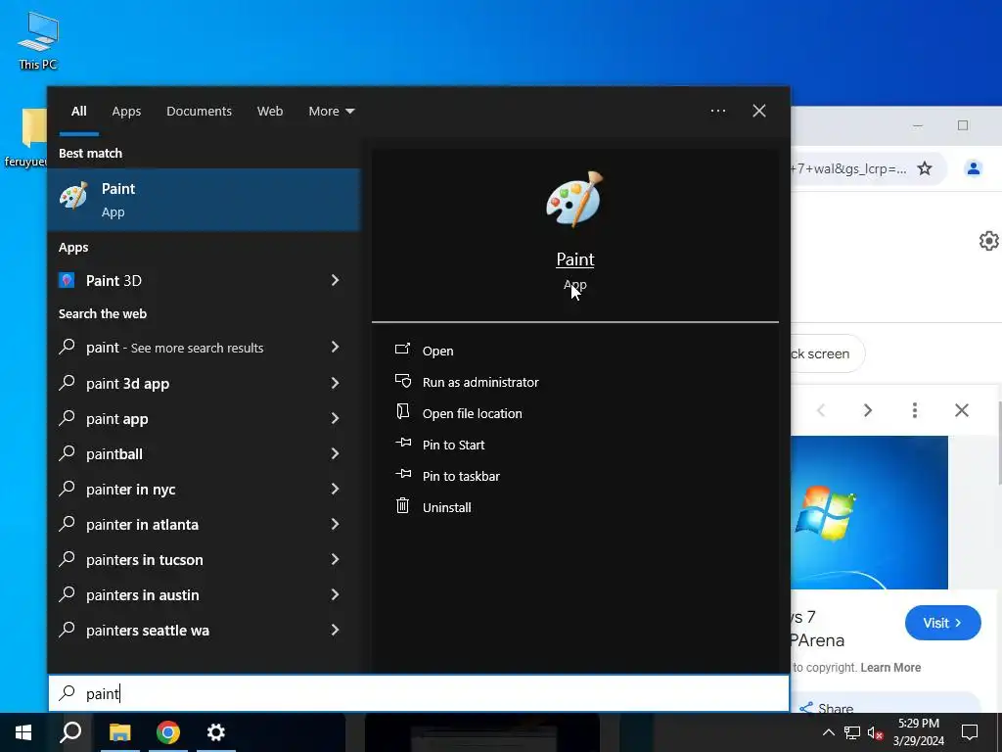Switch to the Apps search tab
The image size is (1002, 752).
(x=126, y=112)
